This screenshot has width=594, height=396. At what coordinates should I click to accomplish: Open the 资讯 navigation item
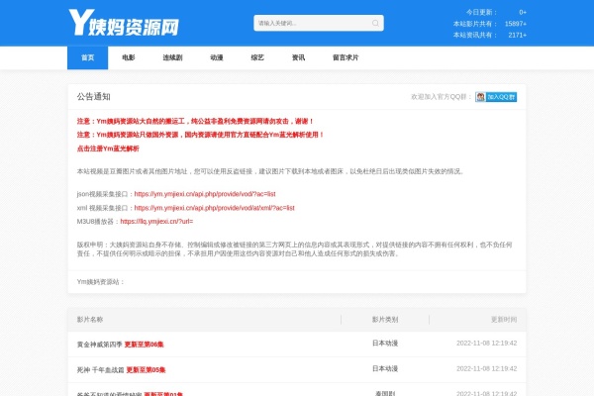[298, 57]
